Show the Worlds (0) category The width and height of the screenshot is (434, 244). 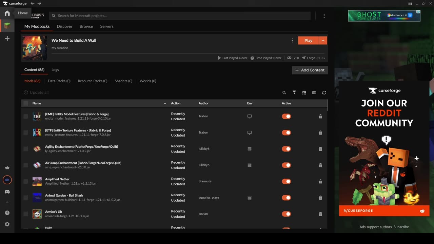(x=148, y=81)
